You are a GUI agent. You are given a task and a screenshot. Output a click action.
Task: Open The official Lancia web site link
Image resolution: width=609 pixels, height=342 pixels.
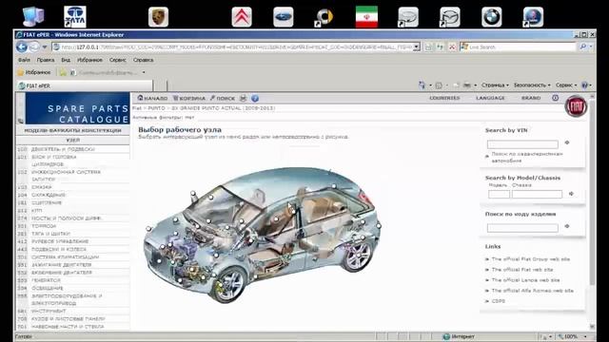point(525,280)
